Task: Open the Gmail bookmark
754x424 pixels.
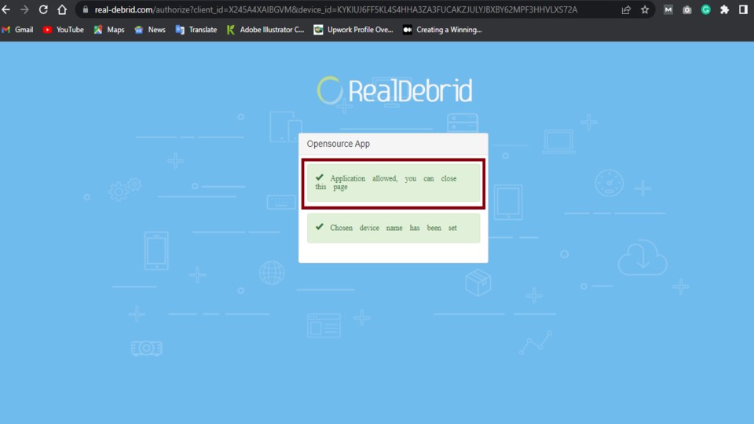Action: pos(18,30)
